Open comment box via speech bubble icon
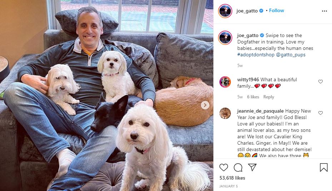Screen dimensions: 332x191 (x=238, y=167)
